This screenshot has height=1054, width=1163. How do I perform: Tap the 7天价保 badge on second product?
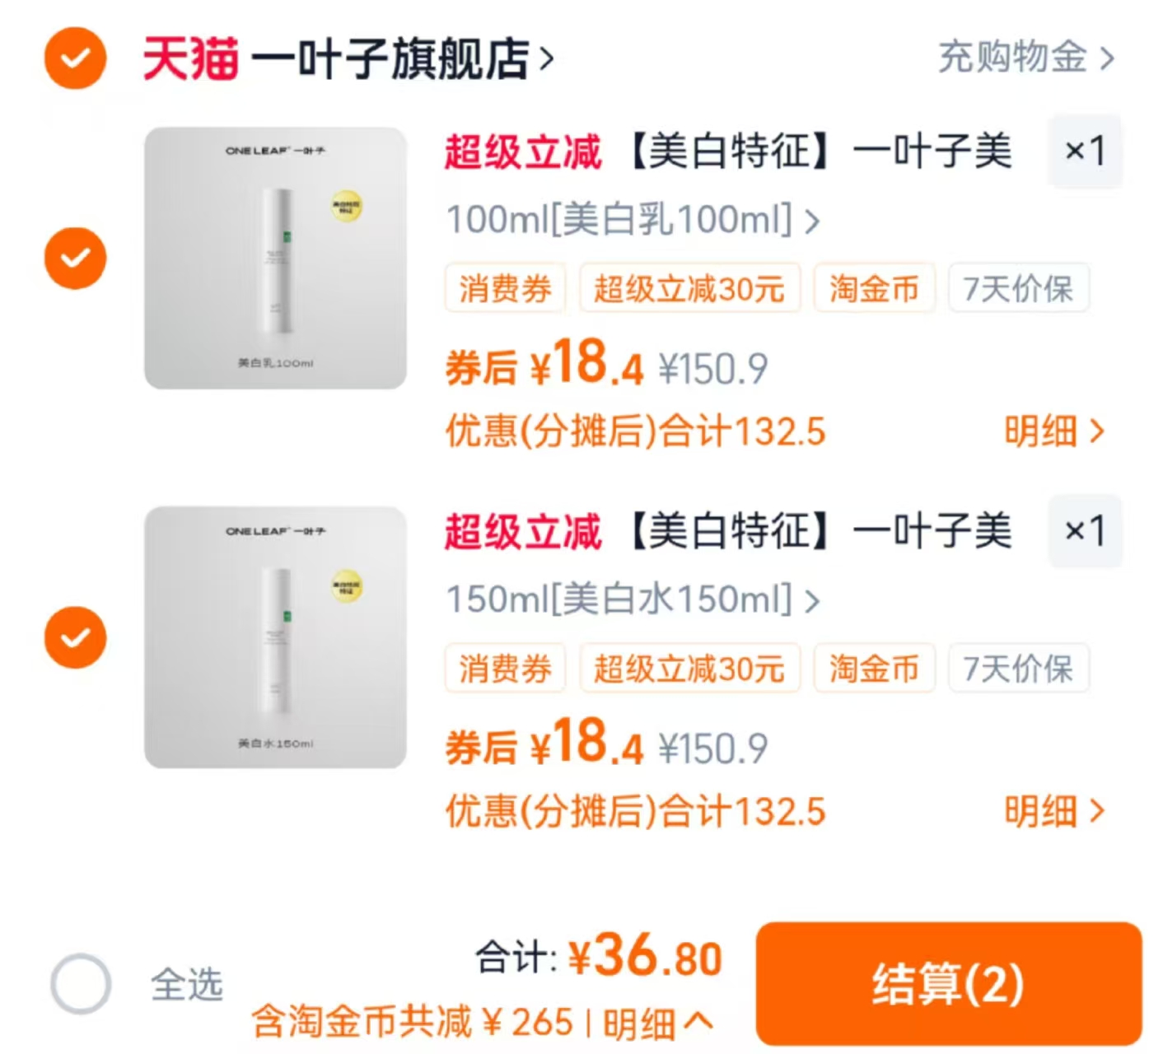(1019, 669)
